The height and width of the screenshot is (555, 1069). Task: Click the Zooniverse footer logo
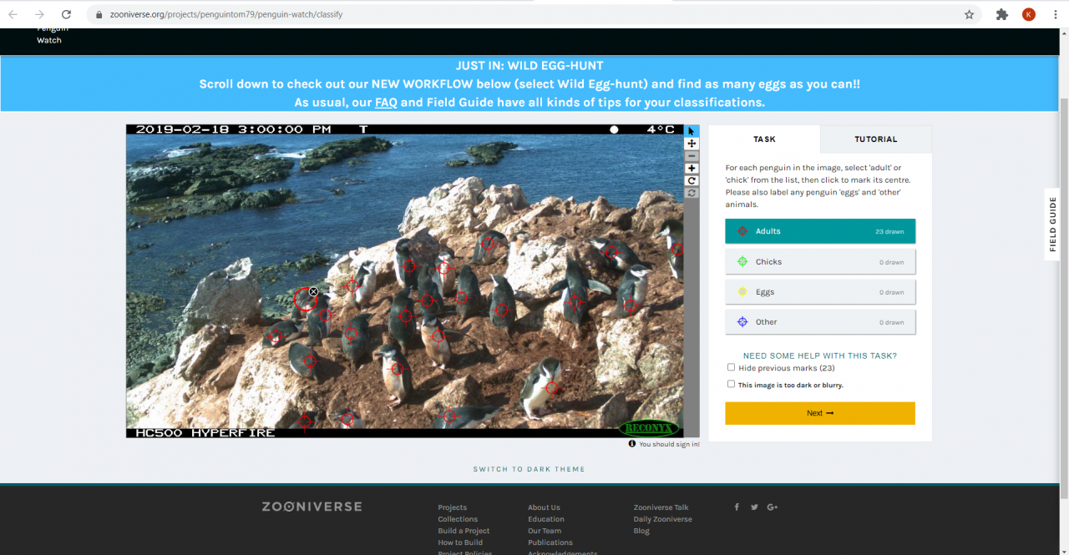(x=312, y=507)
